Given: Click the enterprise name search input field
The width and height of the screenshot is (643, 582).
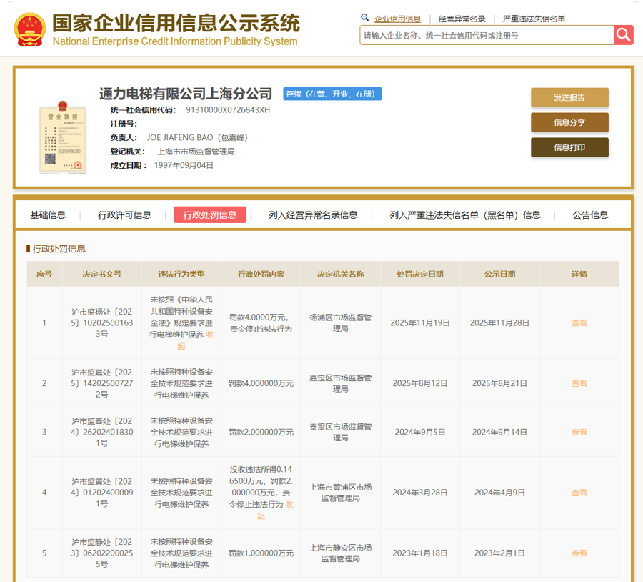Looking at the screenshot, I should pyautogui.click(x=486, y=35).
